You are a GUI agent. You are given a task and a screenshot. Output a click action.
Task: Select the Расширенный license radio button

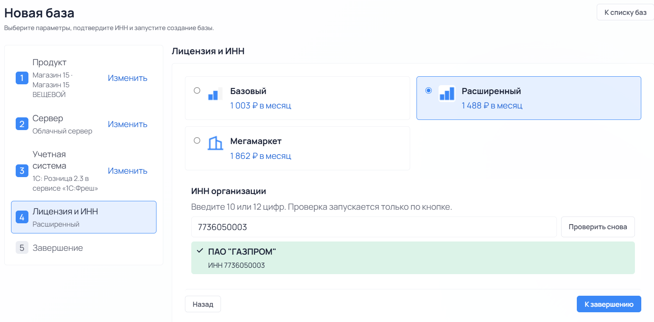tap(428, 90)
